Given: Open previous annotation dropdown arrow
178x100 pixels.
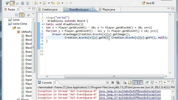Looking at the screenshot, I should 49,3.
